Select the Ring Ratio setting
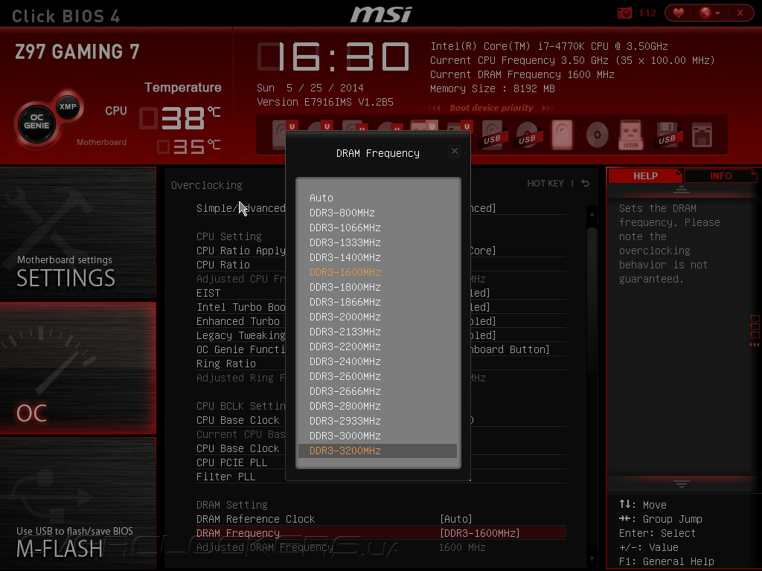 tap(225, 364)
